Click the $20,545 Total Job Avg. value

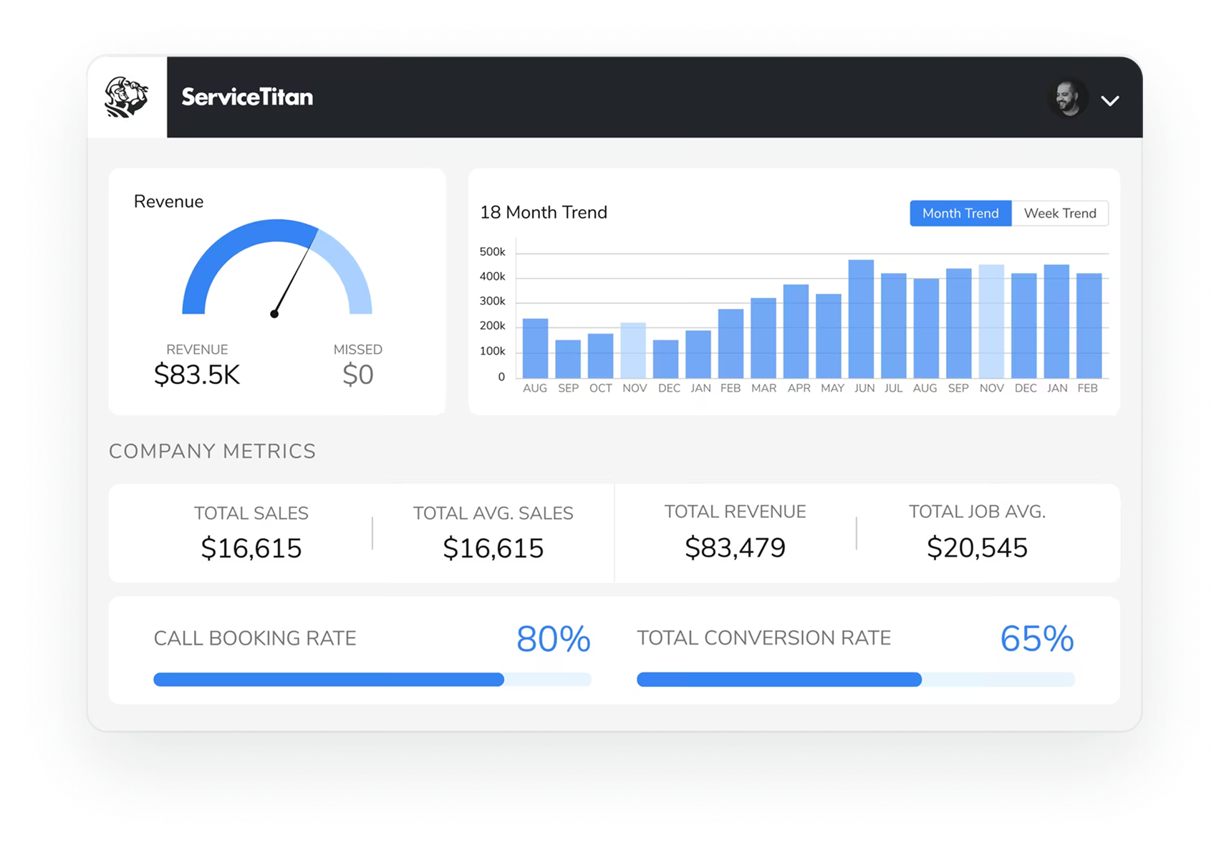tap(978, 547)
